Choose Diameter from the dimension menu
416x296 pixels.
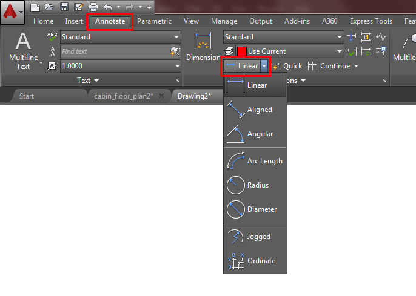tap(255, 209)
